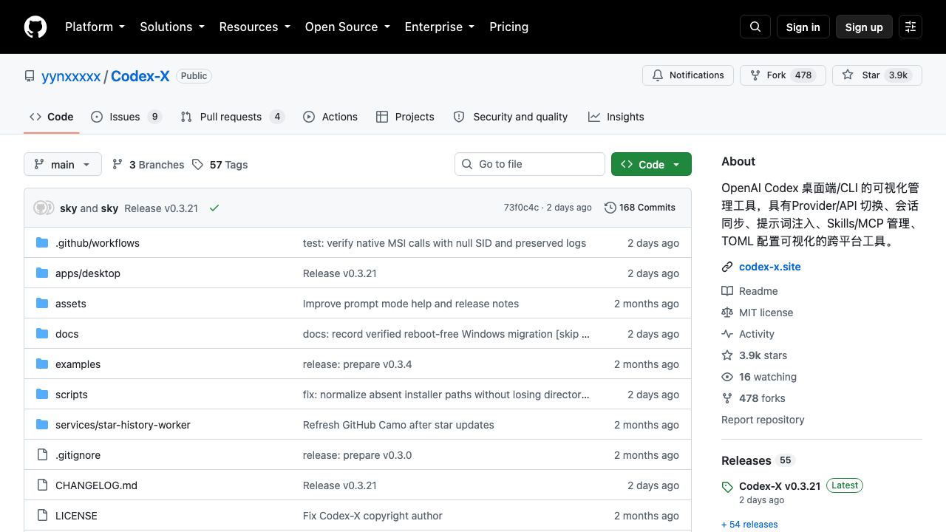Open the 'Fix Codex-X copyright author' commit message
The image size is (946, 532).
[x=372, y=516]
